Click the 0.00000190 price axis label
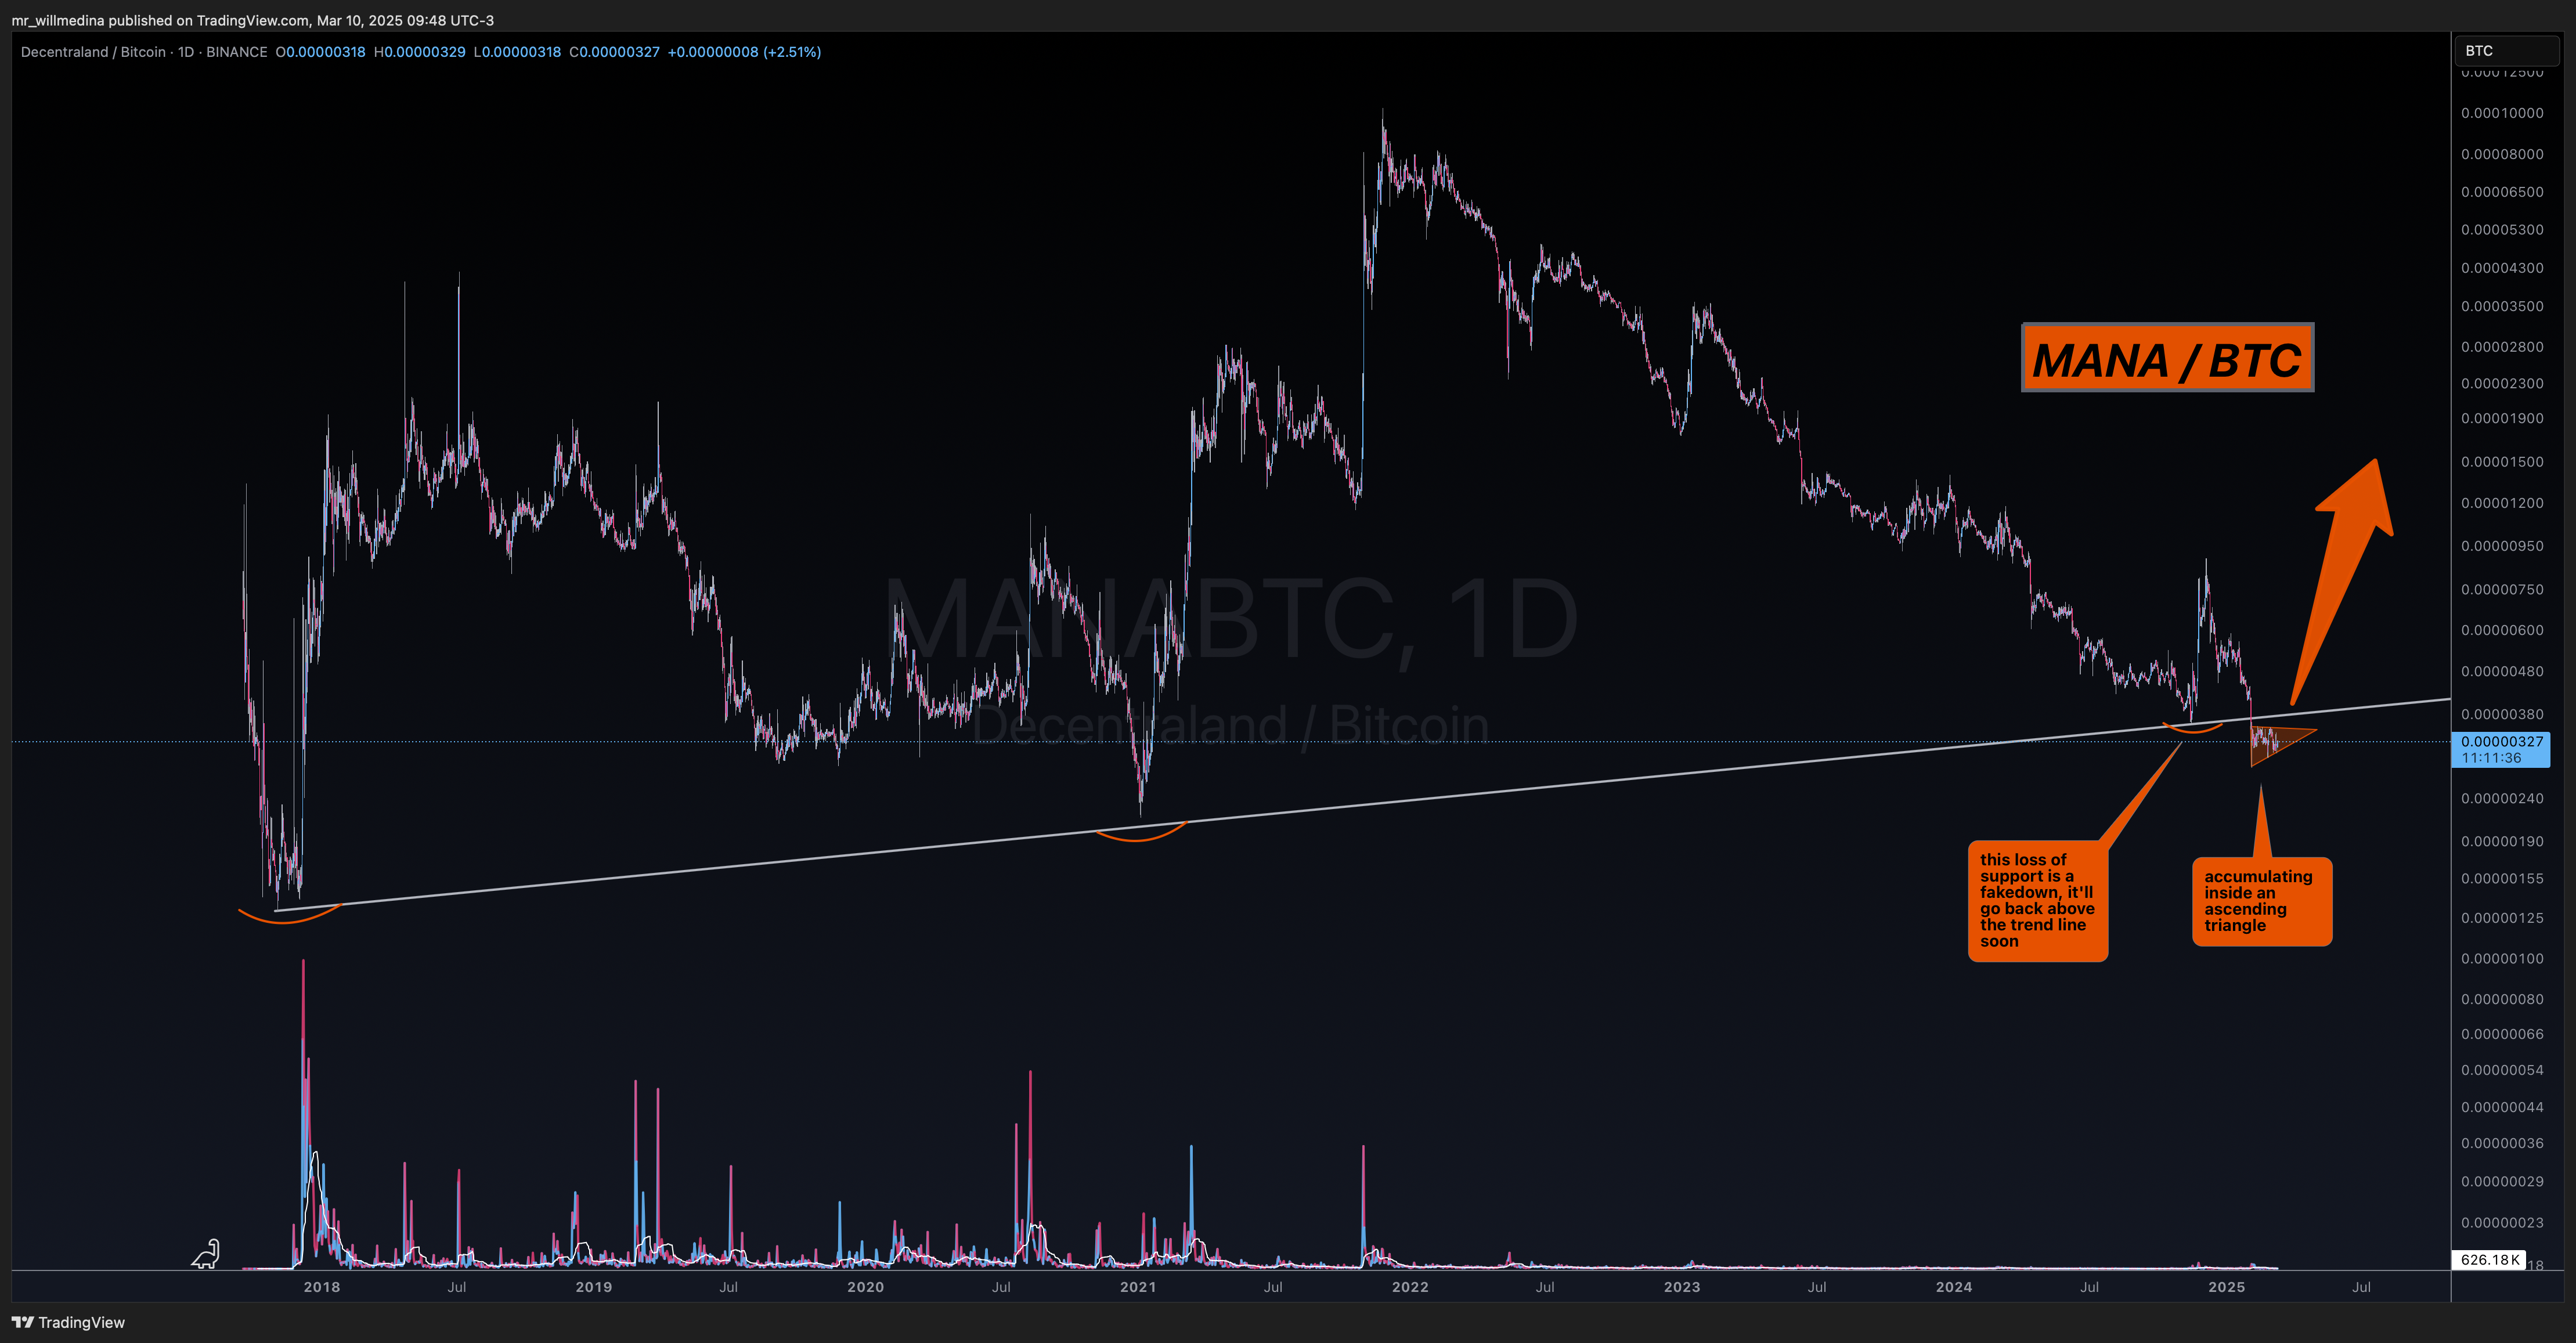This screenshot has height=1343, width=2576. (2502, 841)
